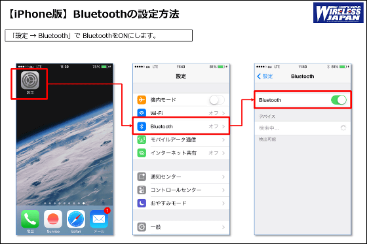Viewport: 367px width, 244px height.
Task: Open the Mail app with badge
Action: pos(99,218)
